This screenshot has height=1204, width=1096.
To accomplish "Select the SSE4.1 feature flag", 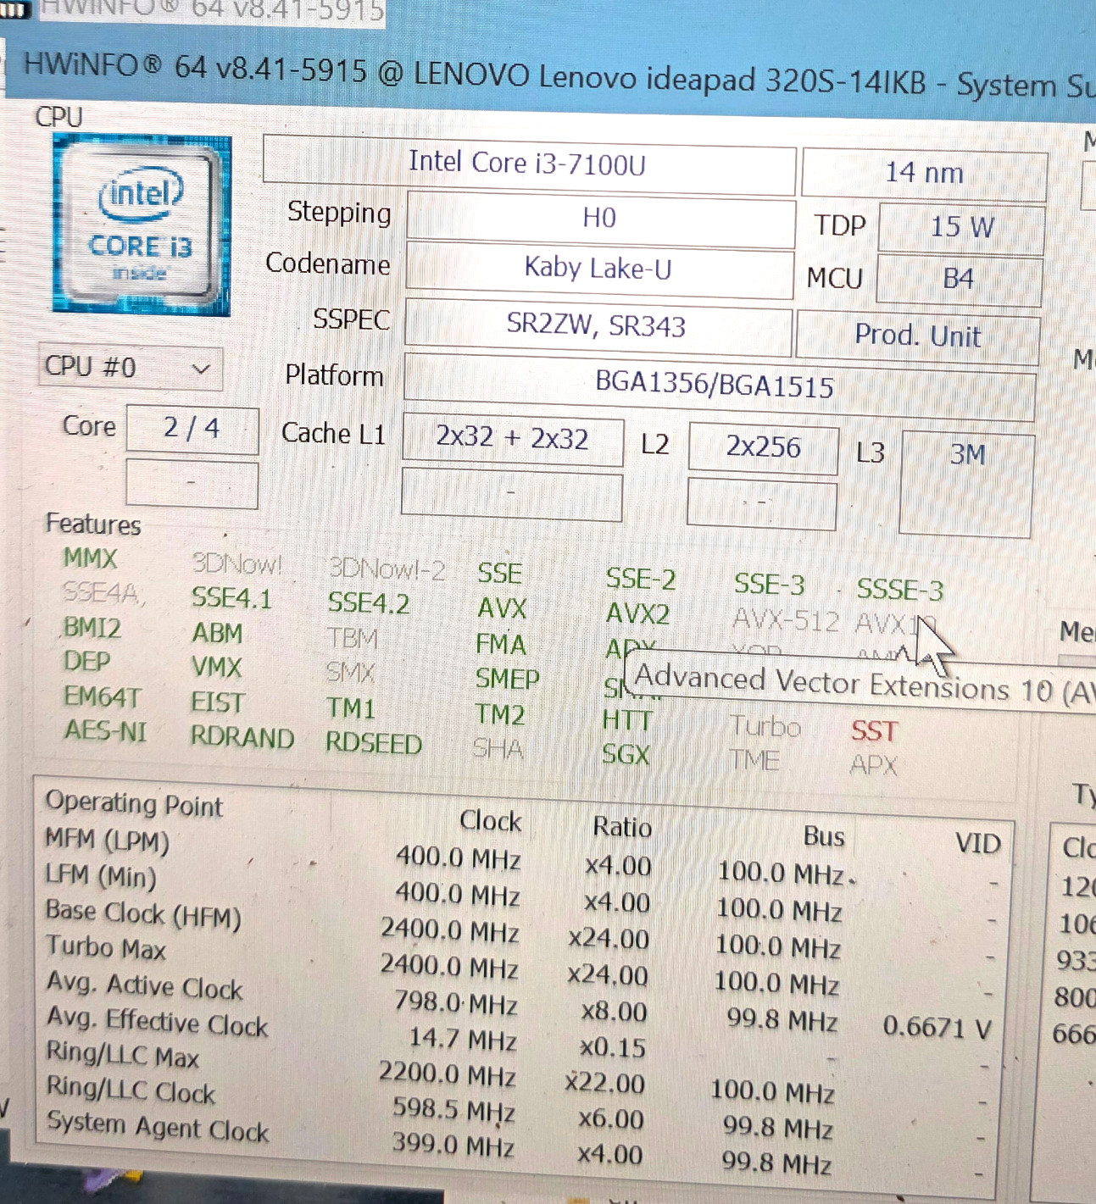I will [x=231, y=598].
